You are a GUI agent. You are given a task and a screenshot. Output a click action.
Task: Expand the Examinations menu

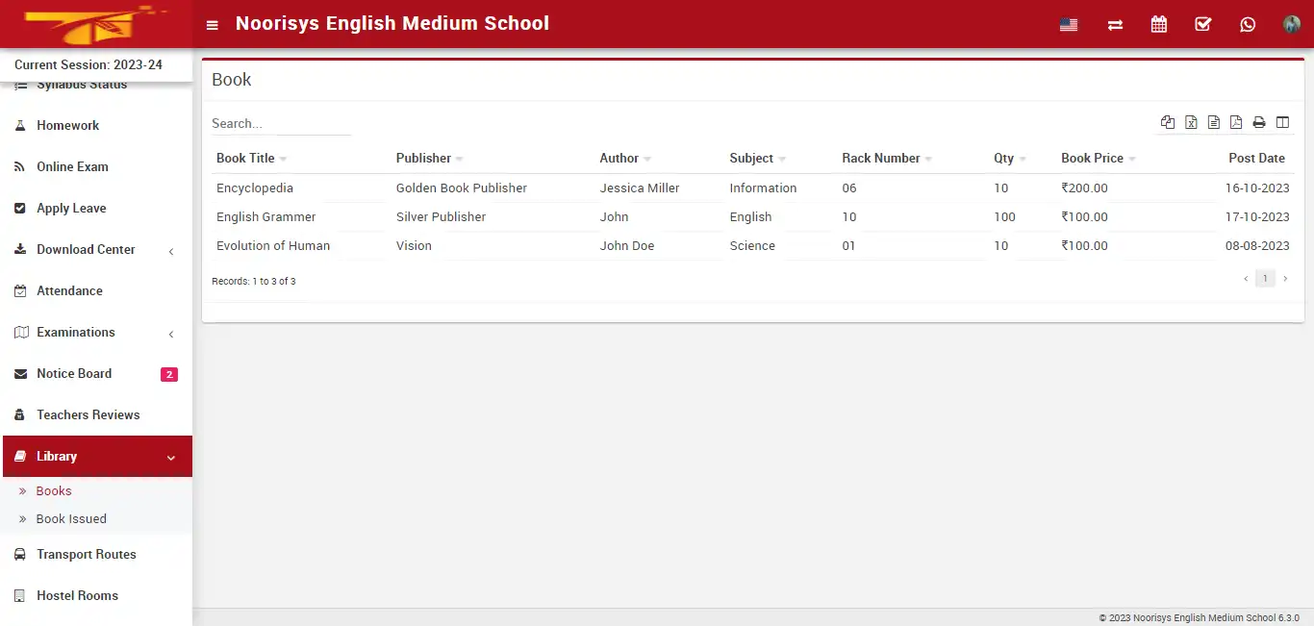(x=76, y=332)
